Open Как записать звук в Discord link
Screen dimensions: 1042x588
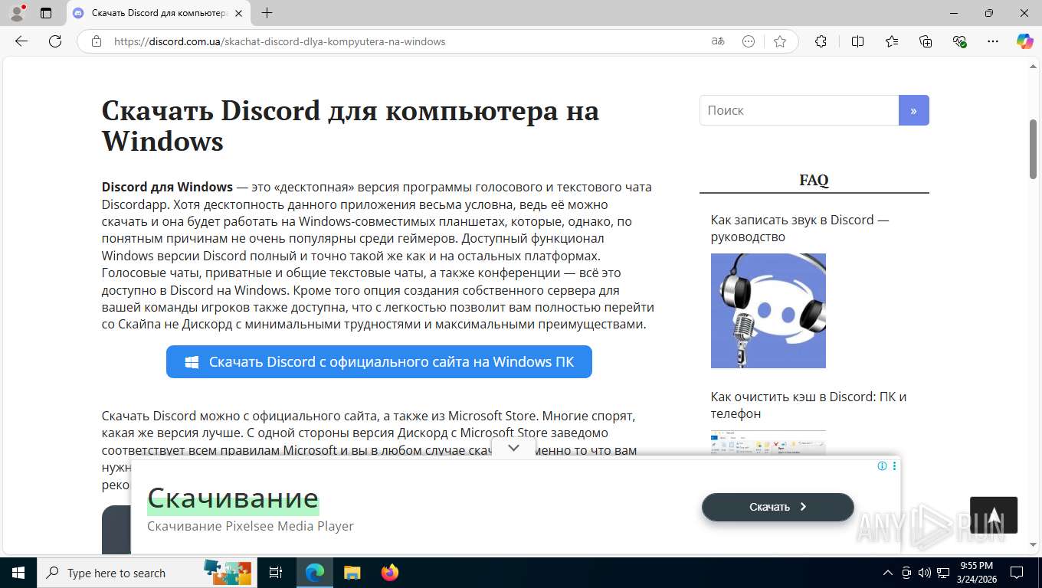pyautogui.click(x=800, y=228)
